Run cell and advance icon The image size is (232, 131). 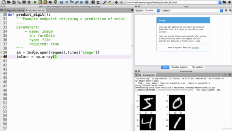[45, 2]
